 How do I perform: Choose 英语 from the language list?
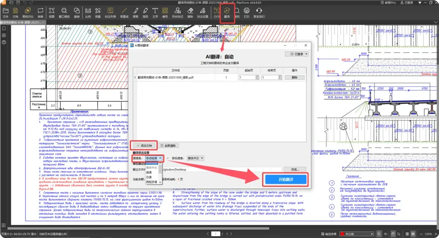pos(149,172)
